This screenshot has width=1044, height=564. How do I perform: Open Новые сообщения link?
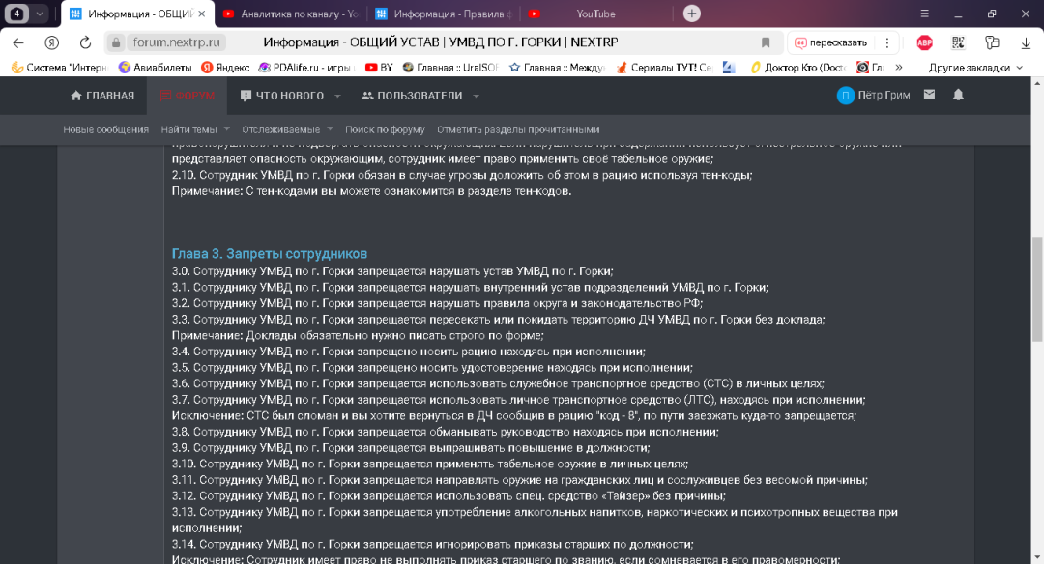(x=106, y=129)
